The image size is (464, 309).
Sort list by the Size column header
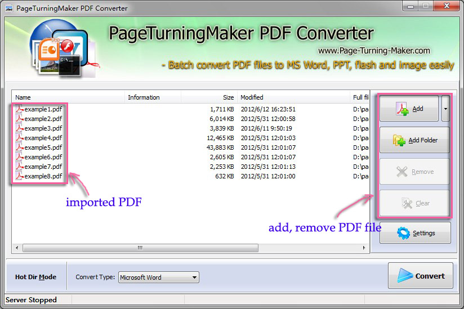pyautogui.click(x=209, y=97)
